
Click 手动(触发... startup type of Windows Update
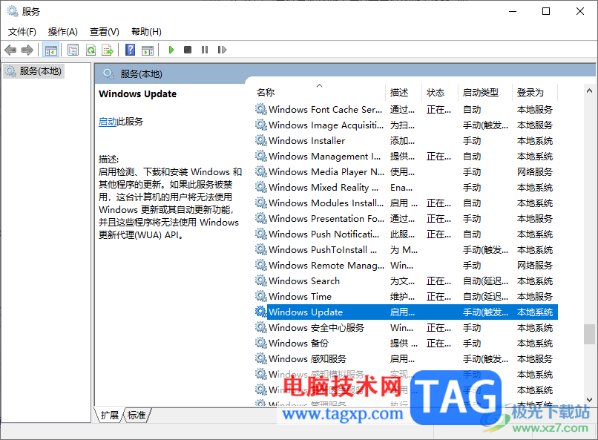tap(485, 312)
